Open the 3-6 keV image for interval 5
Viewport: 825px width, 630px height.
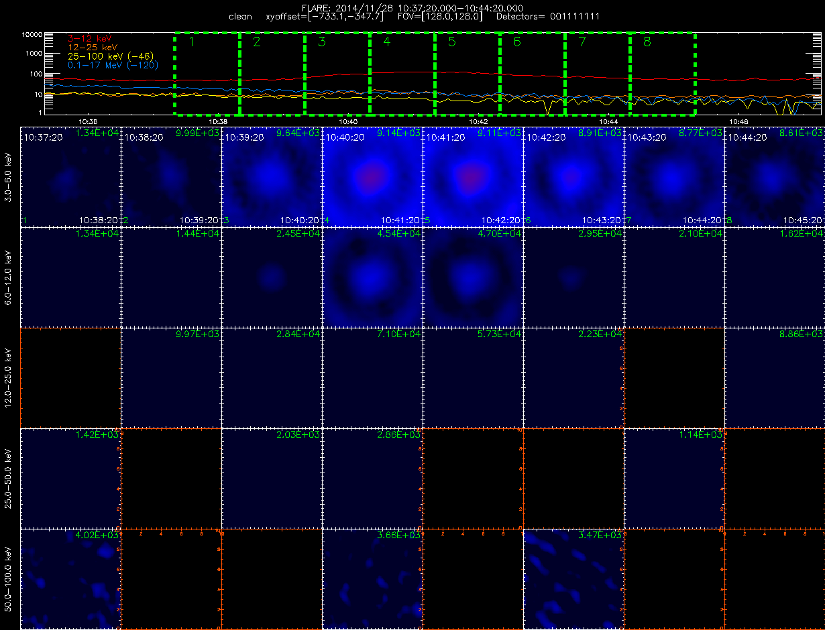(473, 176)
